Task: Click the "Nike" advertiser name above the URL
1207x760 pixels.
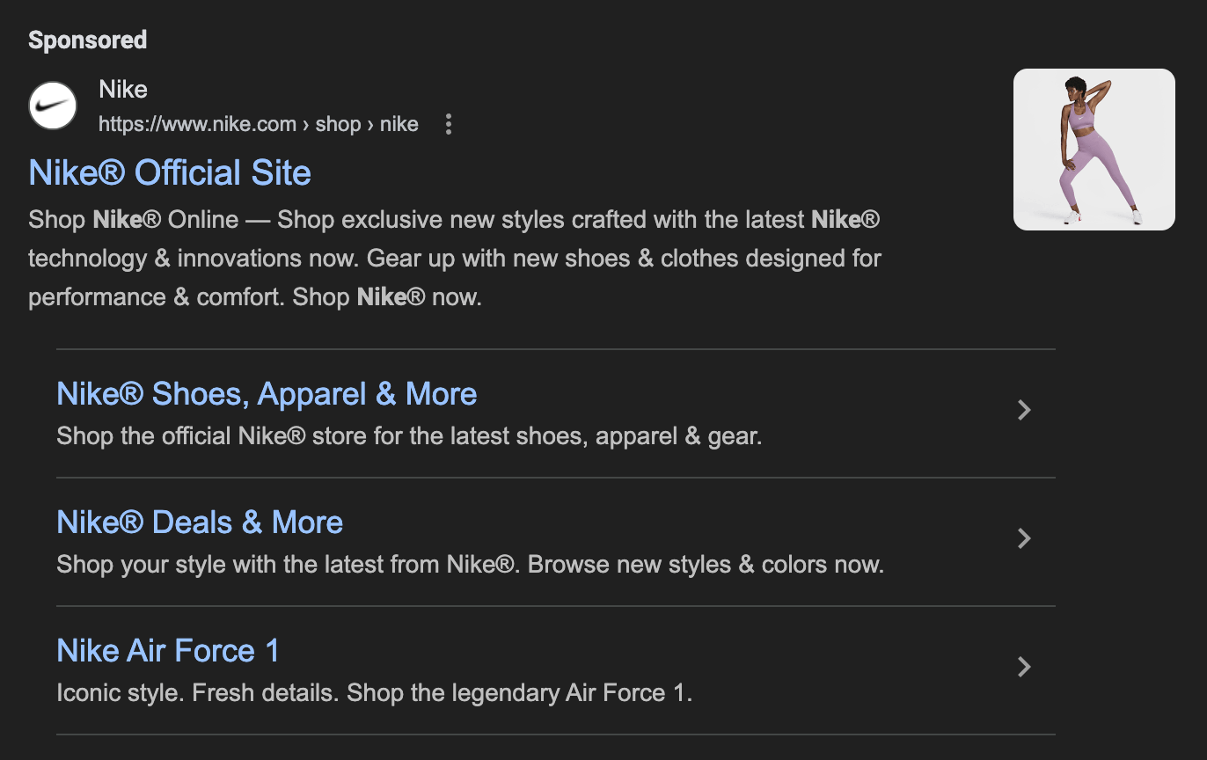Action: [x=123, y=90]
